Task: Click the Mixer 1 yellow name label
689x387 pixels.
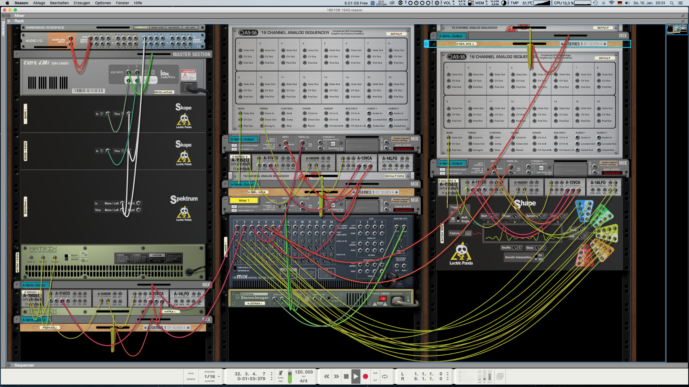Action: 244,201
